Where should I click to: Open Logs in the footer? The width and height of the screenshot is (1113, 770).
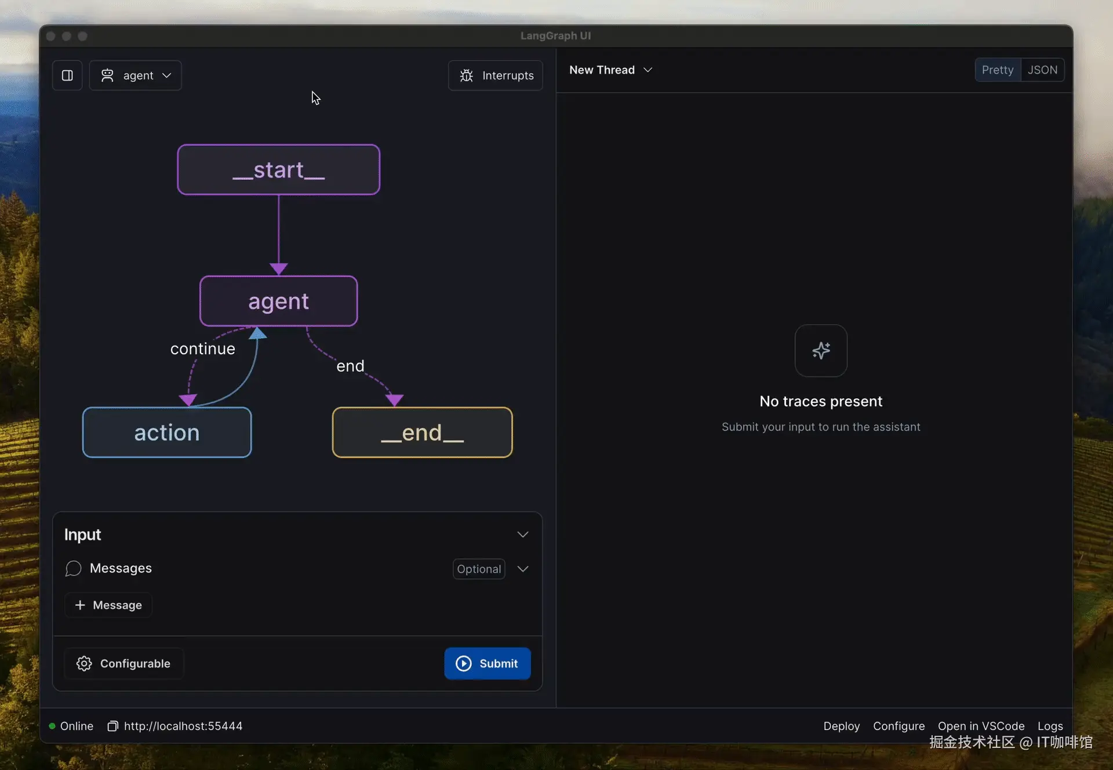pos(1050,726)
